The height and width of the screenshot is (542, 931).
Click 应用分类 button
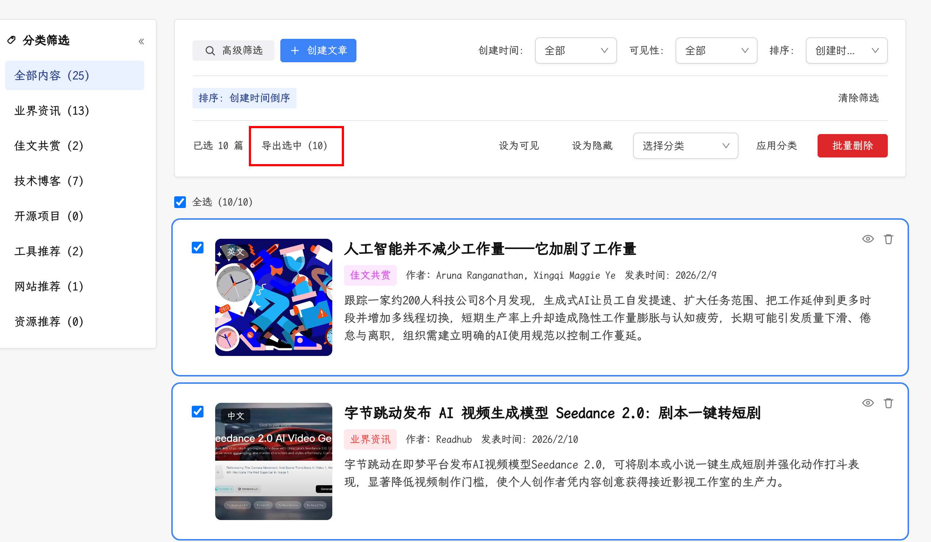[776, 146]
